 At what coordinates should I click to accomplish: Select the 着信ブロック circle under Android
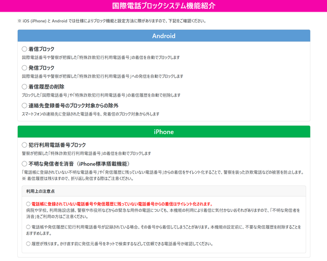24,49
